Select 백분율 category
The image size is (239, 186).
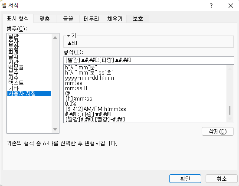pyautogui.click(x=29, y=67)
